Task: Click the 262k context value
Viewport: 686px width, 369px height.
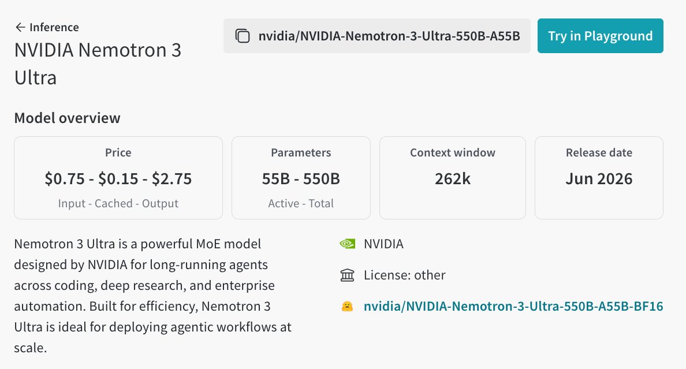Action: (453, 178)
